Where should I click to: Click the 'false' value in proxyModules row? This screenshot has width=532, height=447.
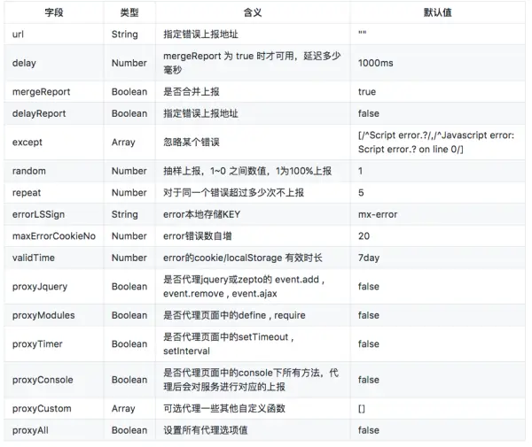pos(369,315)
